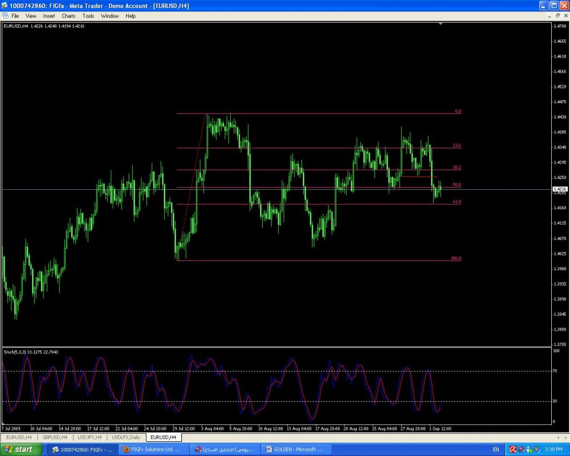Open the Insert menu
570x456 pixels.
48,16
